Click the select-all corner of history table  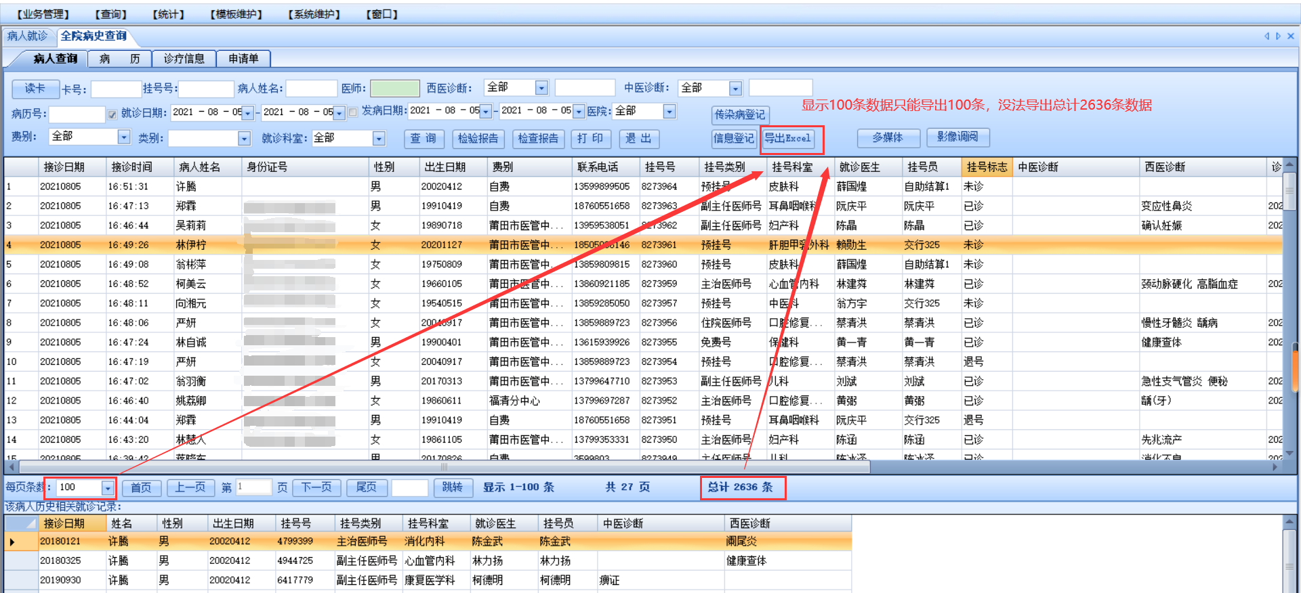21,523
